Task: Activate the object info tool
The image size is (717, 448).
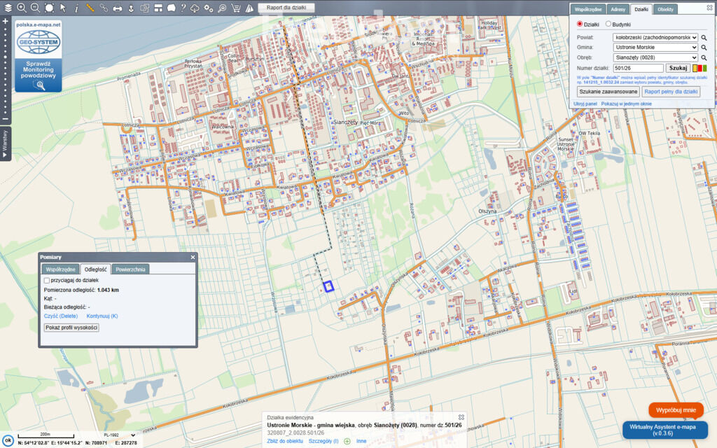Action: click(x=76, y=8)
